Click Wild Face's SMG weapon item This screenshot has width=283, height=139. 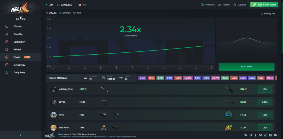click(116, 128)
